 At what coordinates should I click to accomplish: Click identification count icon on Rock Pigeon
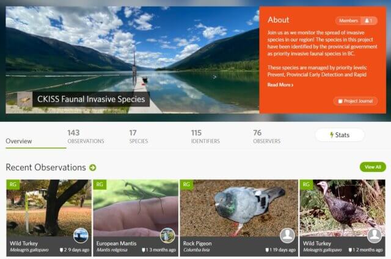pos(267,250)
